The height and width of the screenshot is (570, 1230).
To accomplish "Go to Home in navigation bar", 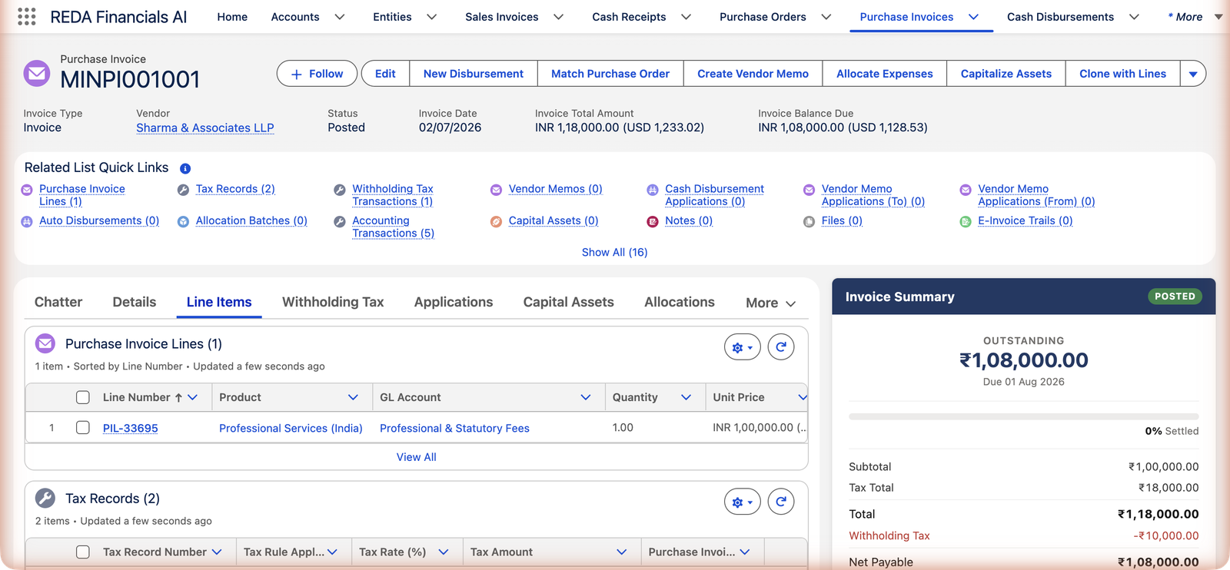I will pyautogui.click(x=232, y=17).
